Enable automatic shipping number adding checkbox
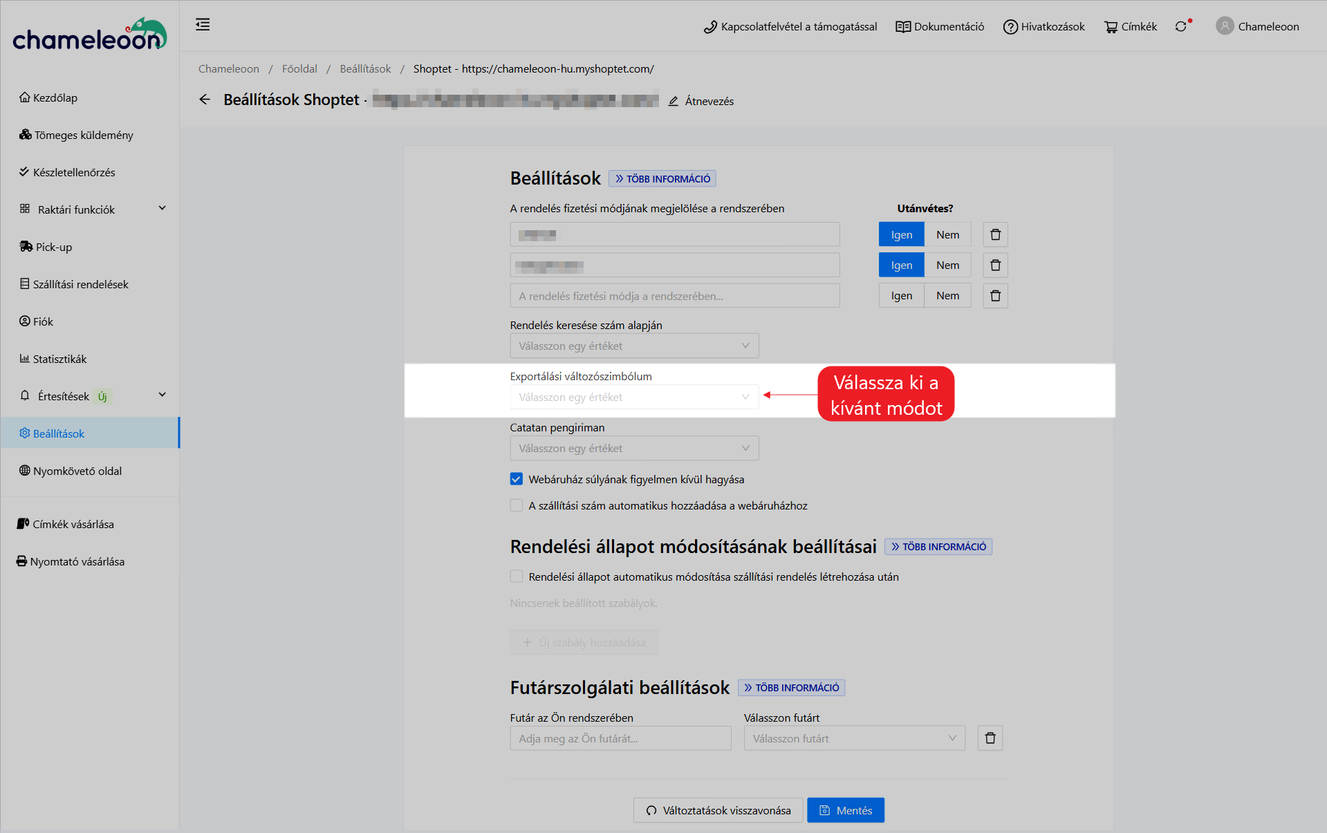 coord(517,505)
